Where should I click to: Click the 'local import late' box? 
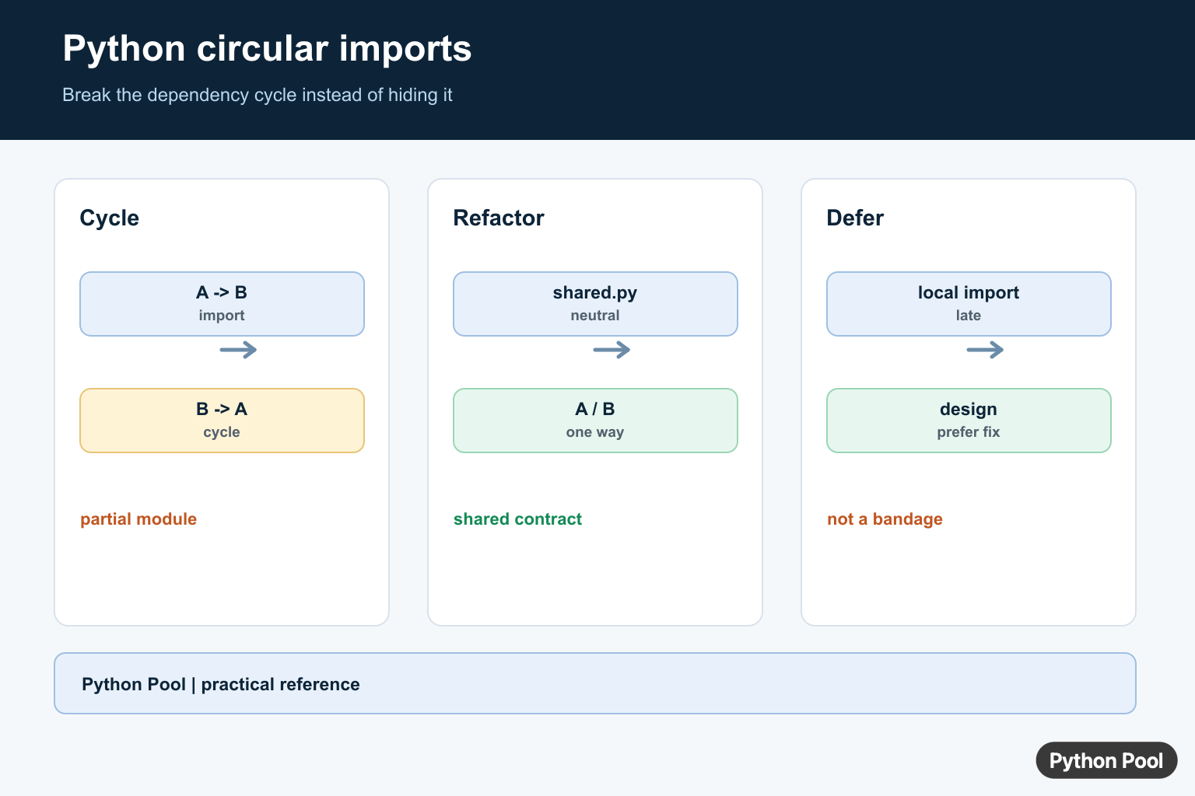(x=969, y=304)
